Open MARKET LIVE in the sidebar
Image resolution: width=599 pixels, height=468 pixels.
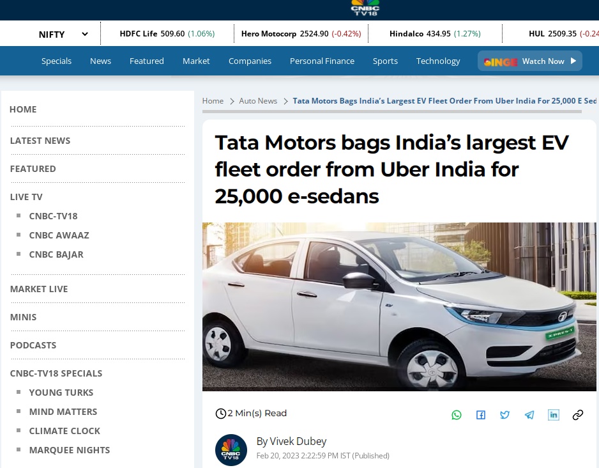point(39,289)
